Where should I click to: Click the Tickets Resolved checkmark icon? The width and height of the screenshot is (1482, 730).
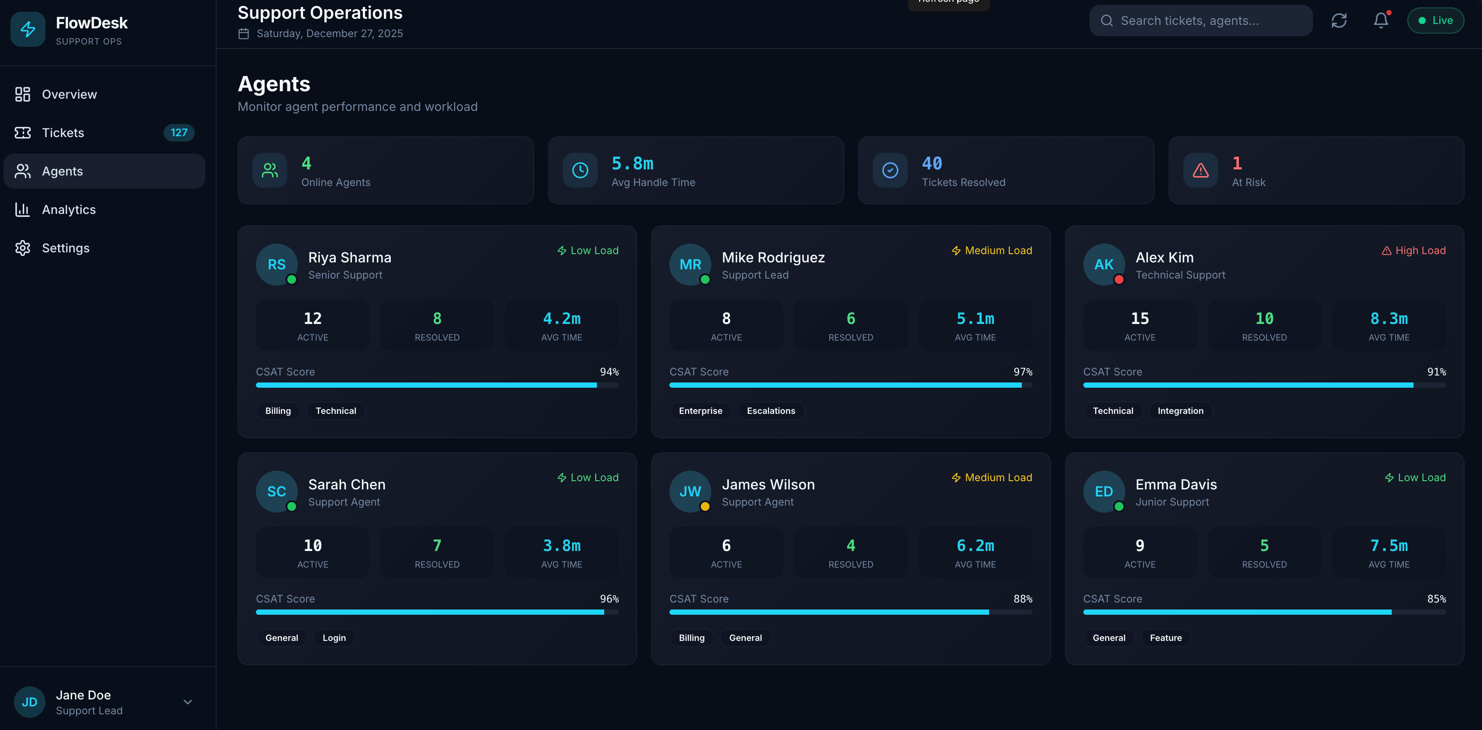tap(890, 170)
